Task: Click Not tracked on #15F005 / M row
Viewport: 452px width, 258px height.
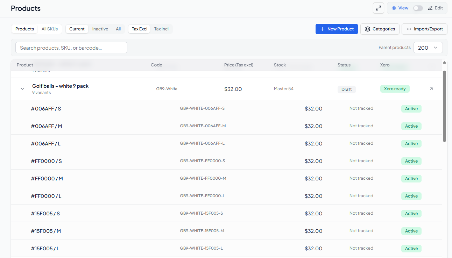Action: (x=361, y=231)
